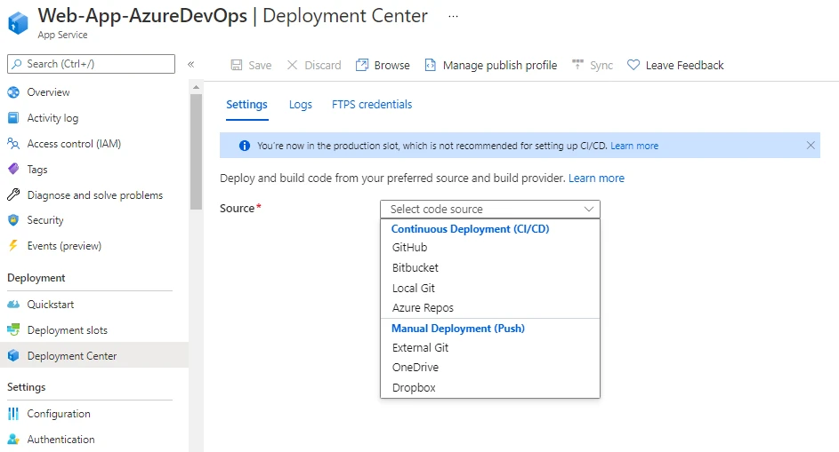Switch to the Logs tab
The width and height of the screenshot is (839, 452).
point(301,105)
